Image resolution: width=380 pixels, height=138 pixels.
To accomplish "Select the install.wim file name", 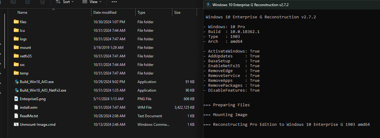I will click(x=28, y=107).
